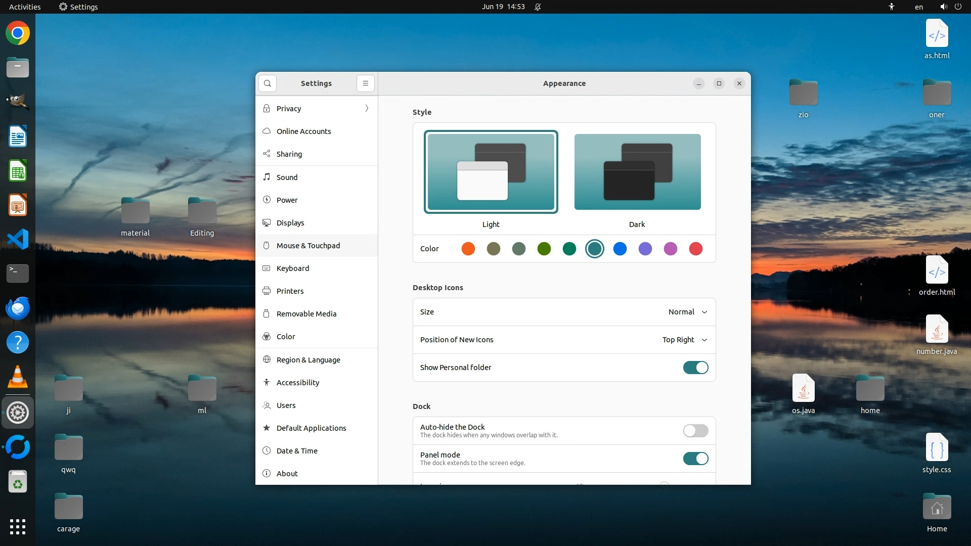This screenshot has height=546, width=971.
Task: Expand the Privacy submenu chevron
Action: click(x=367, y=108)
